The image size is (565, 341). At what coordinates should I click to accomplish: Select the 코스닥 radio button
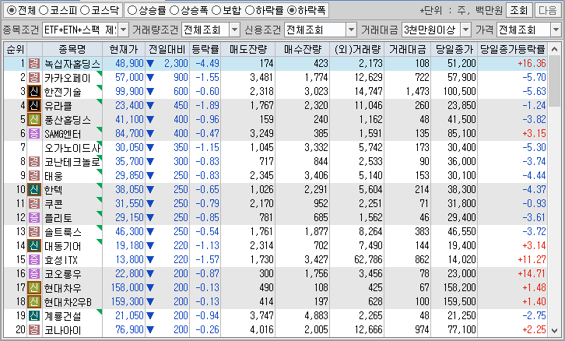(85, 10)
